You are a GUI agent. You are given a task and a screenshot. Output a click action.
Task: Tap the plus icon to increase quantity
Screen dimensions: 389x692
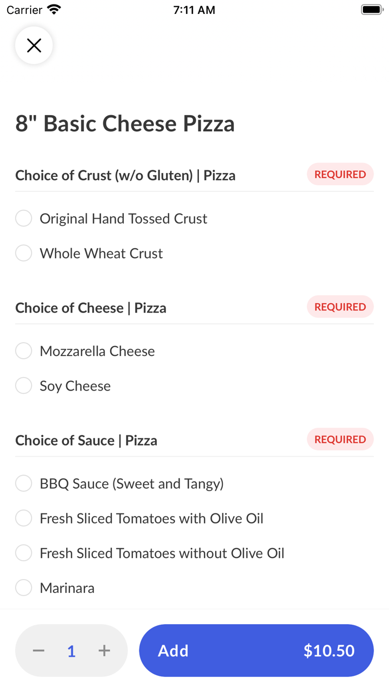click(x=104, y=650)
